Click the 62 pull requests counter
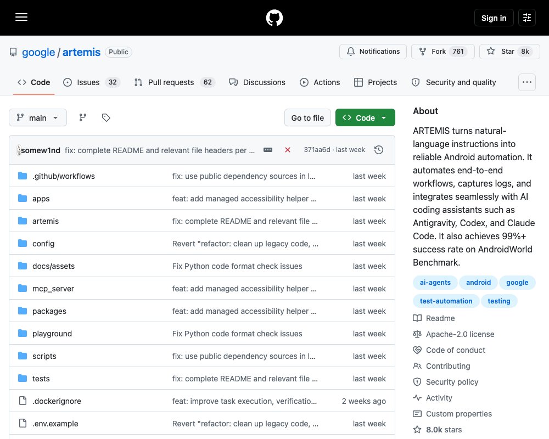The height and width of the screenshot is (439, 549). click(208, 82)
